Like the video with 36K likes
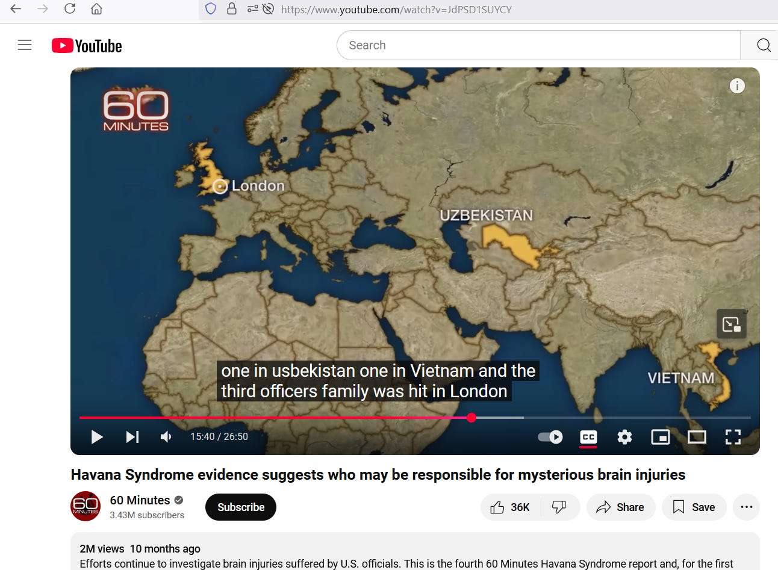This screenshot has width=778, height=570. point(511,507)
